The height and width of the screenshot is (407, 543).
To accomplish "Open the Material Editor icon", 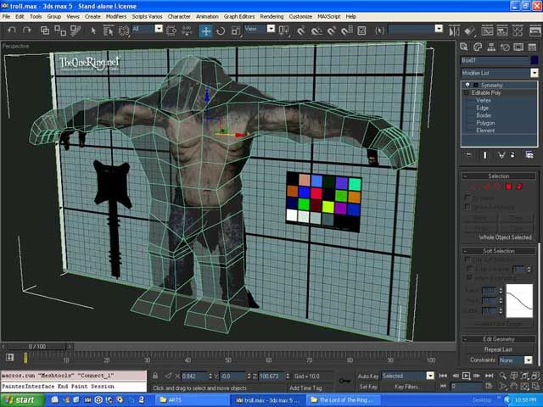I will pyautogui.click(x=518, y=31).
